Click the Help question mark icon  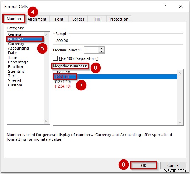click(x=165, y=6)
